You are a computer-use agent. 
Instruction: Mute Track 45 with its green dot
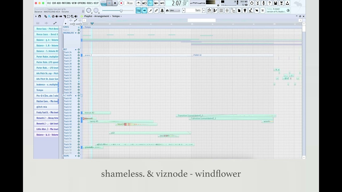point(79,113)
